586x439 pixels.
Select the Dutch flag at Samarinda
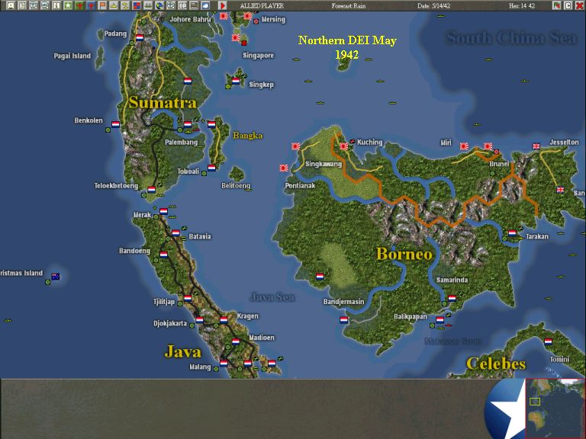coord(452,298)
